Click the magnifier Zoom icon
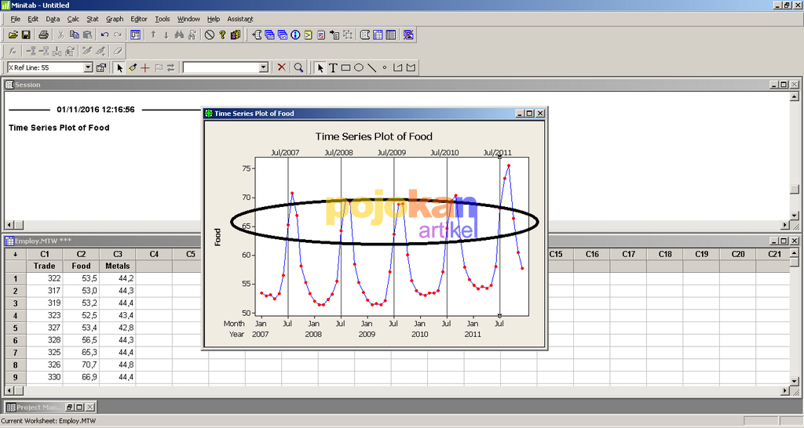Viewport: 804px width, 428px height. [x=299, y=68]
